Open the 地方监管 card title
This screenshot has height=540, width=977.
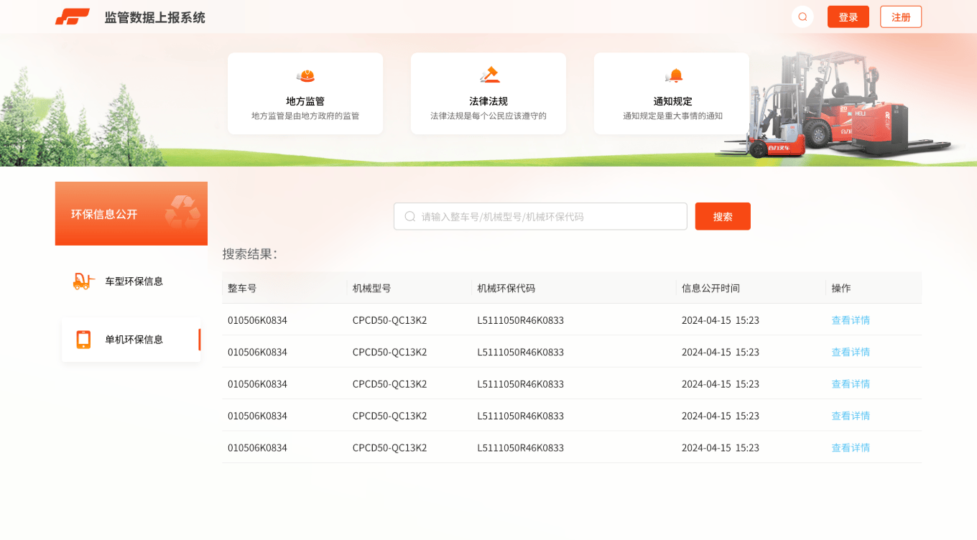click(x=305, y=101)
